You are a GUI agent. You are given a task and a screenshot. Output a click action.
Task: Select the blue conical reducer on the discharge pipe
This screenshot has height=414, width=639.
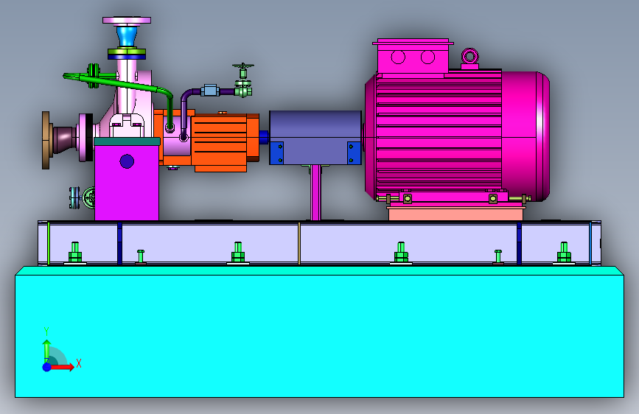pyautogui.click(x=127, y=36)
